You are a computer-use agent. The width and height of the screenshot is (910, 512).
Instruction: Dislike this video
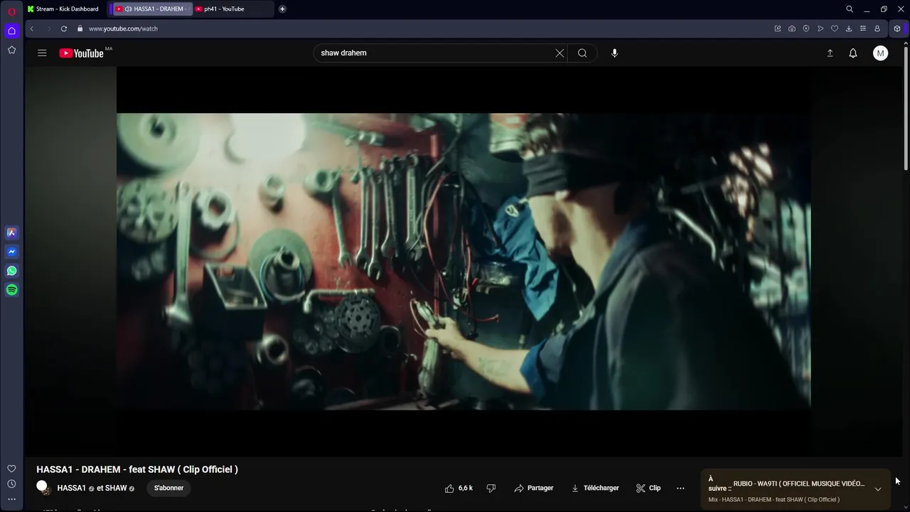point(491,488)
